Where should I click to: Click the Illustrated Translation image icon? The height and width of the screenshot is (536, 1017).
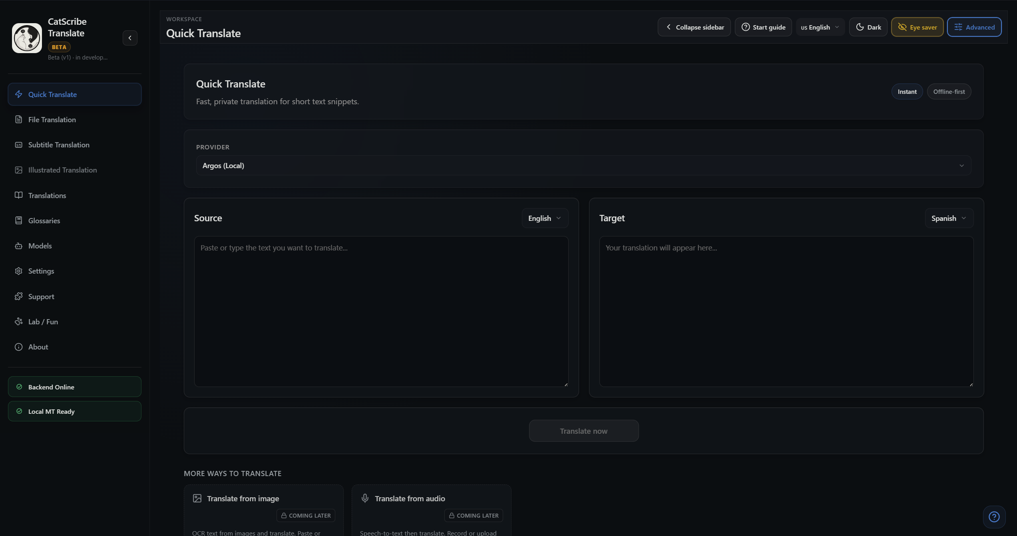(18, 170)
